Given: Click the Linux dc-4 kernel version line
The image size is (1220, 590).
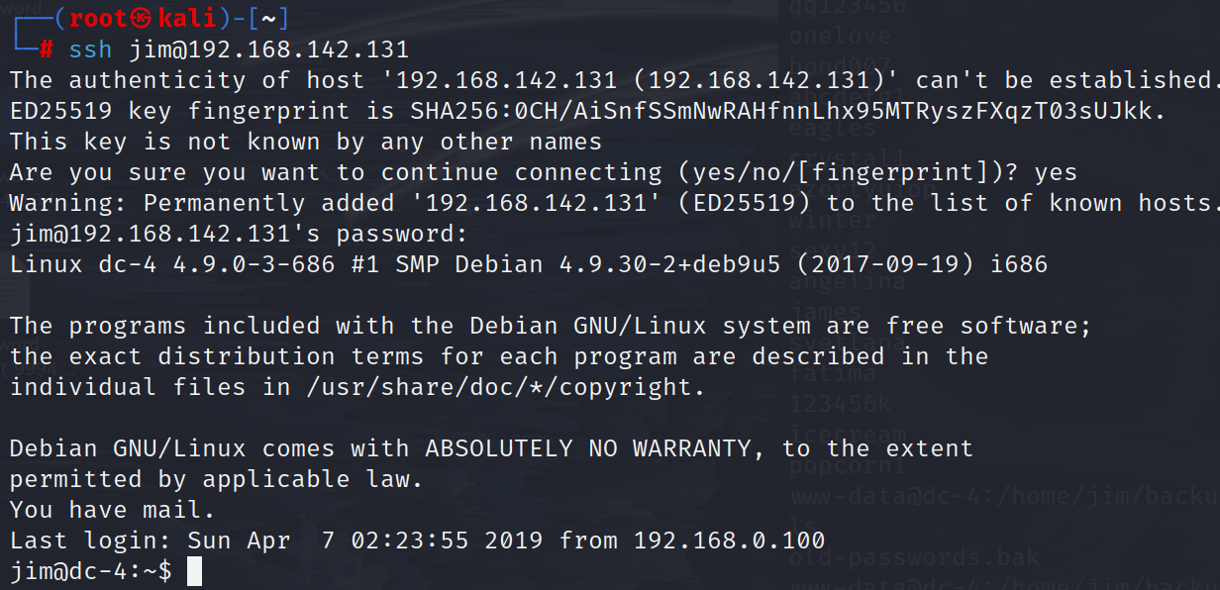Looking at the screenshot, I should tap(529, 264).
